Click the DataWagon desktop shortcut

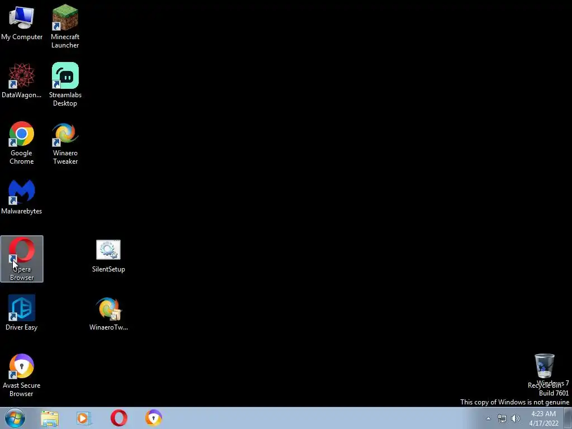22,80
